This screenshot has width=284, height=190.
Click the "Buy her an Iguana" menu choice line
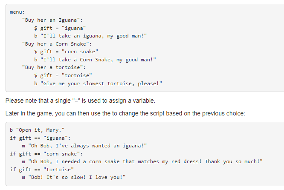tap(52, 20)
